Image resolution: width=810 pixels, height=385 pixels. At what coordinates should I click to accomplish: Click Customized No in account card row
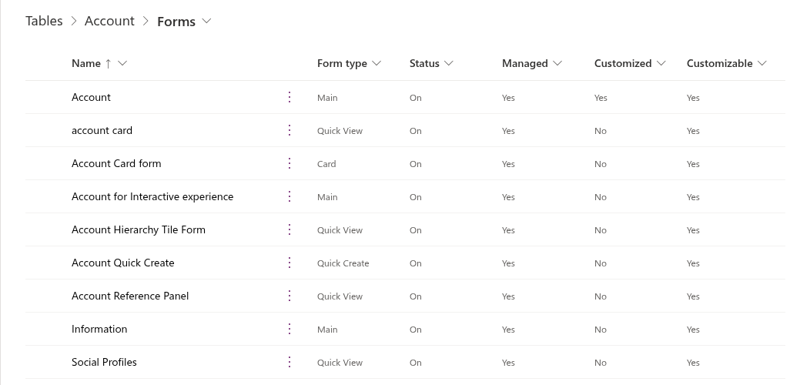pos(601,131)
